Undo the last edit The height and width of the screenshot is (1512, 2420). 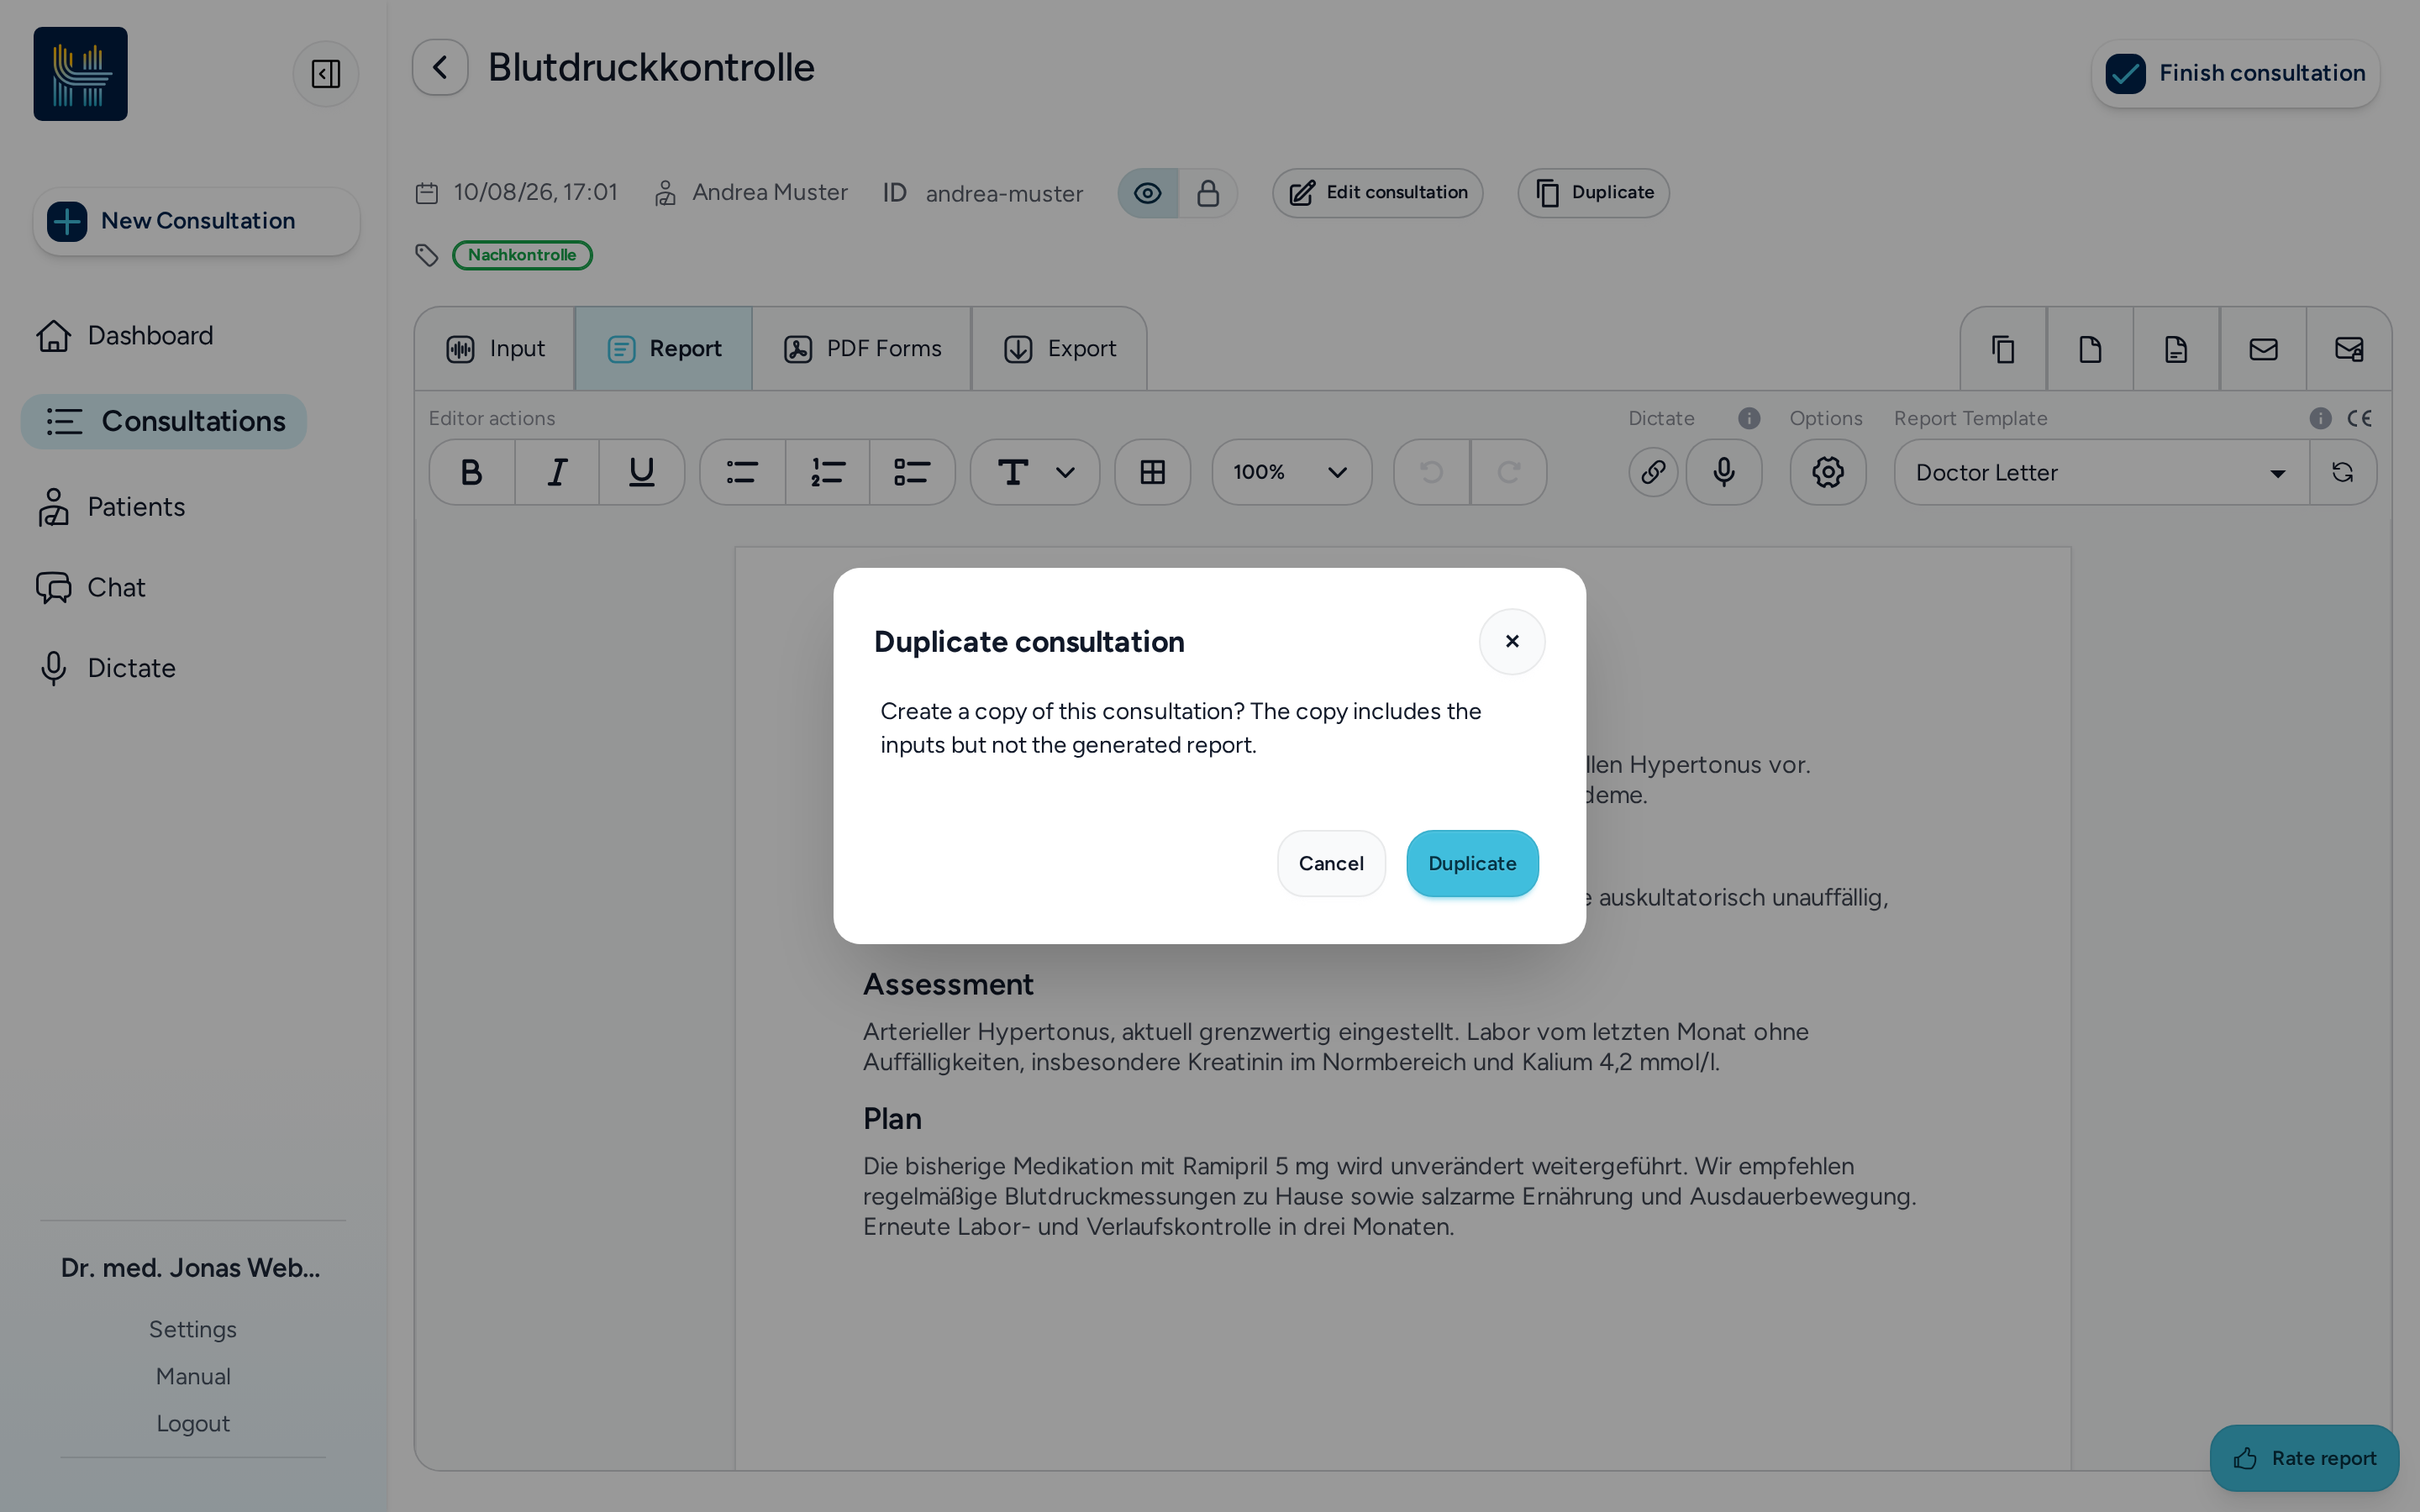(x=1432, y=472)
